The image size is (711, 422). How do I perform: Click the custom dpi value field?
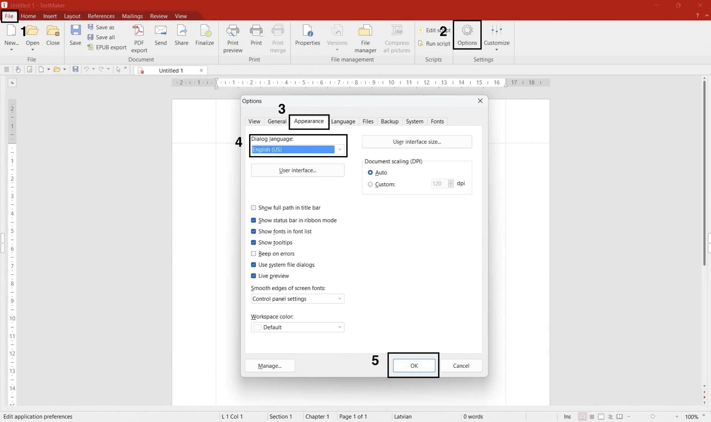[x=438, y=184]
